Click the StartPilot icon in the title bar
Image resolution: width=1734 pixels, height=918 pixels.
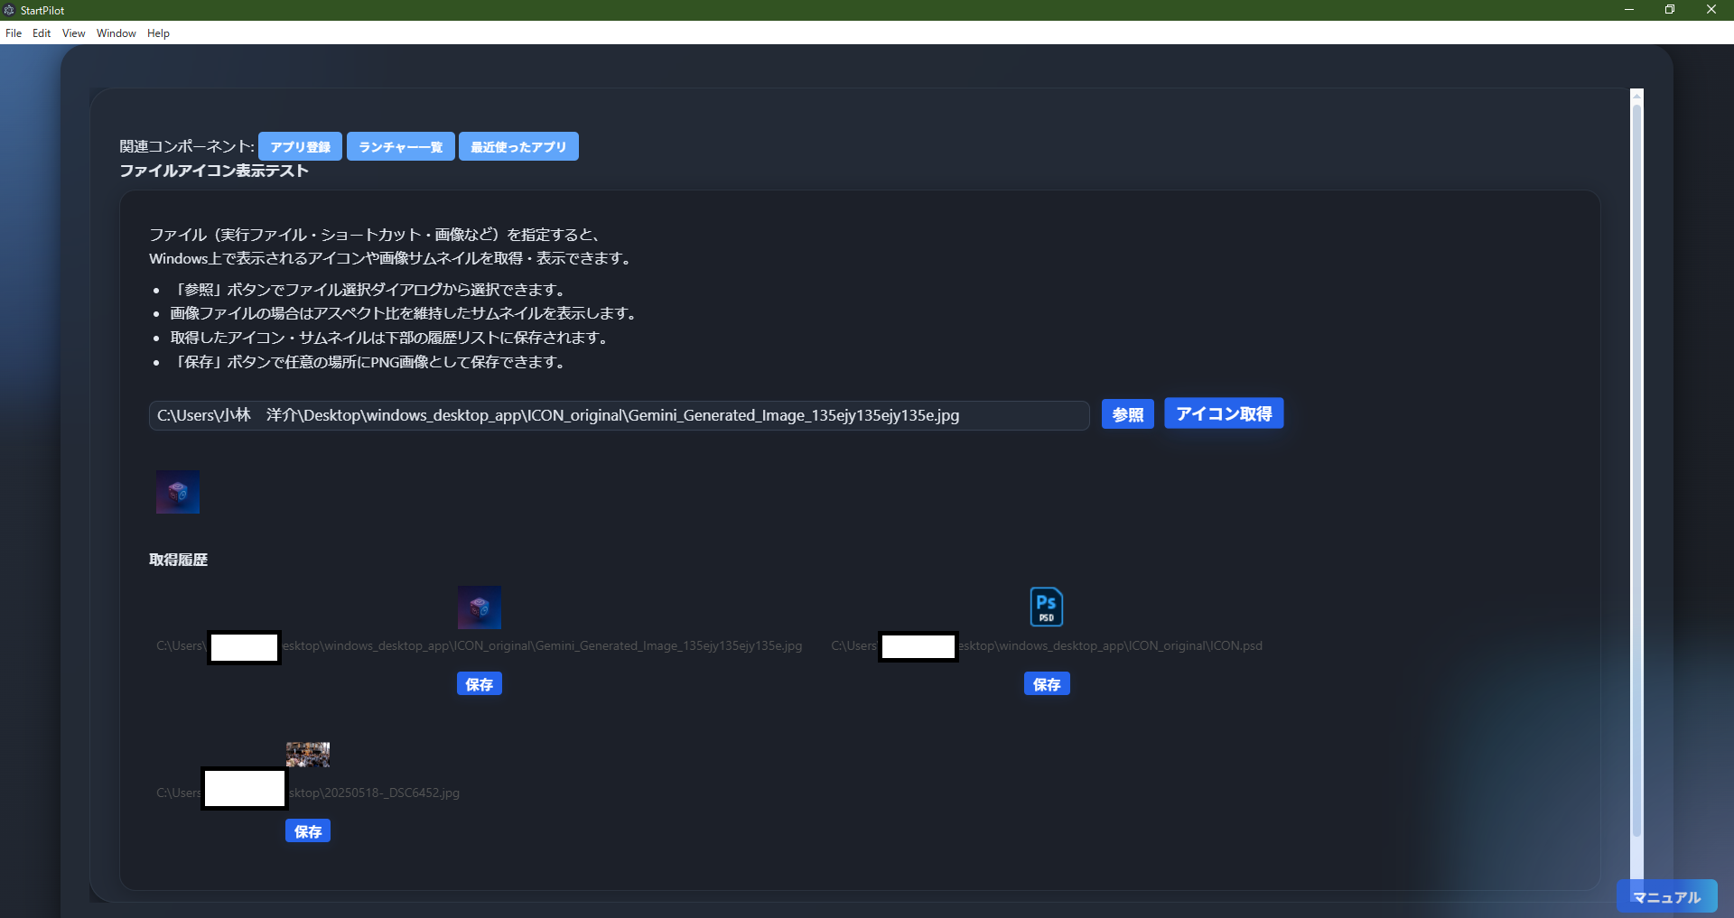[9, 10]
